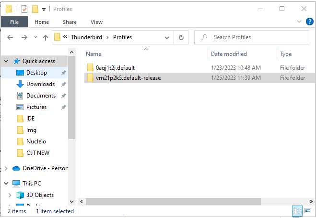Click navigation pane scroll down arrow

click(71, 201)
